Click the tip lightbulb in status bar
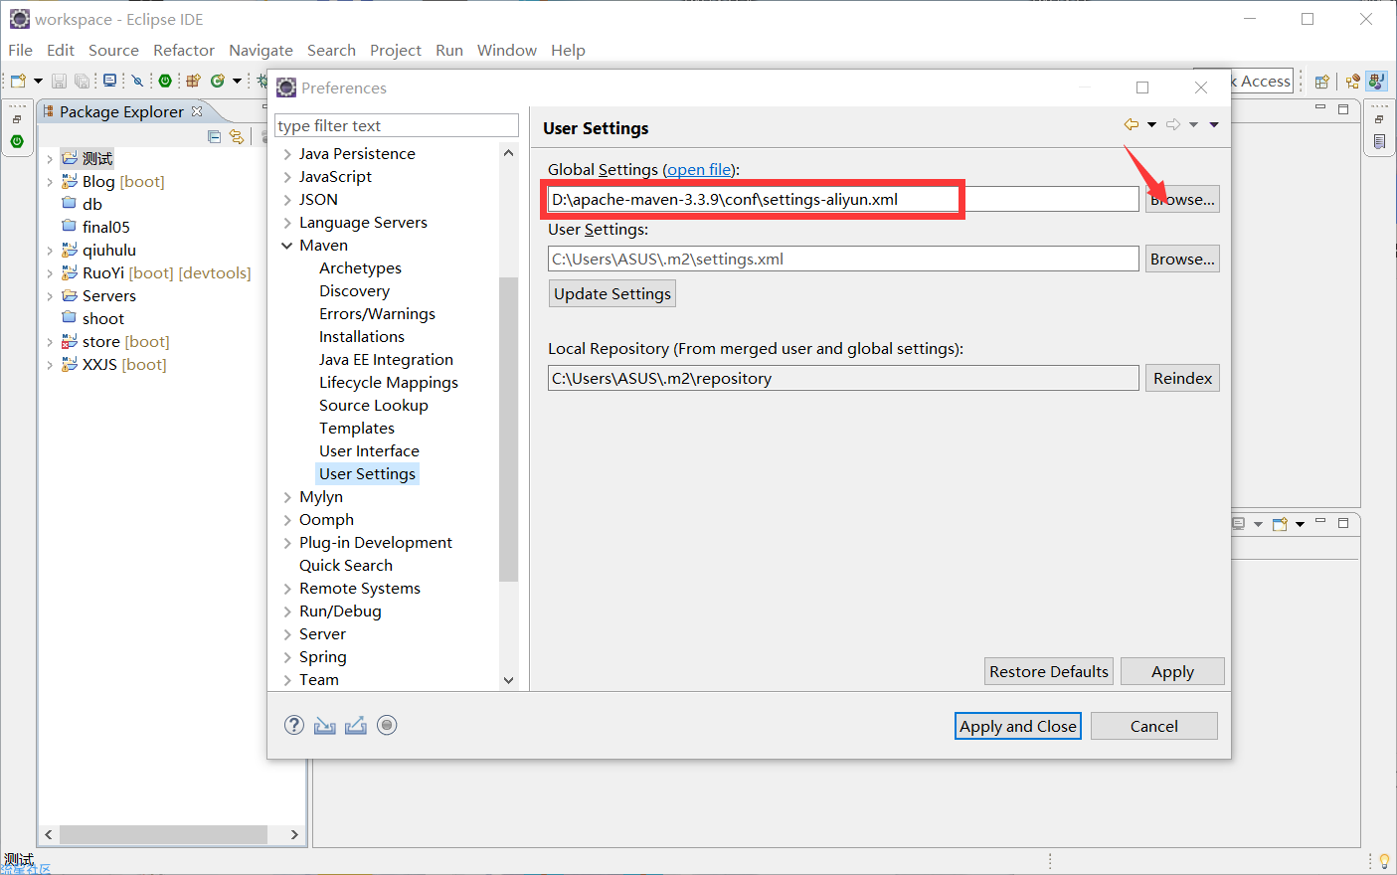Image resolution: width=1397 pixels, height=875 pixels. click(x=1384, y=861)
